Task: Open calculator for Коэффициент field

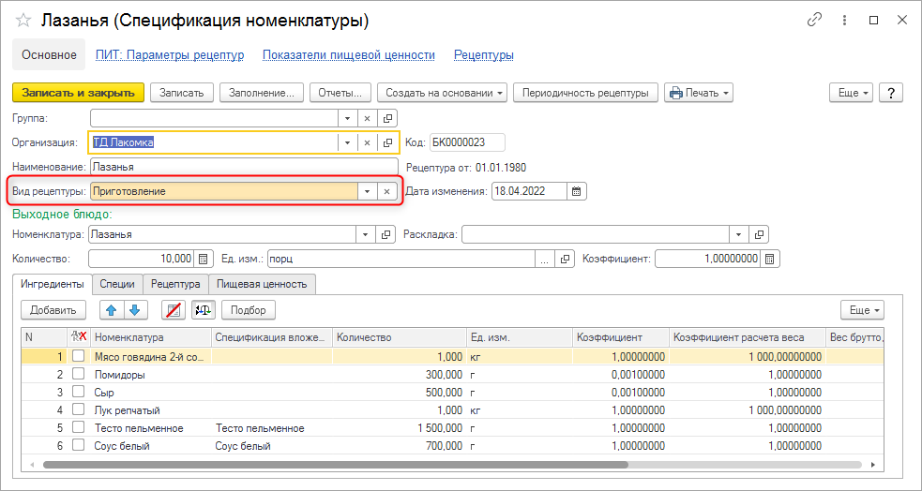Action: (x=770, y=260)
